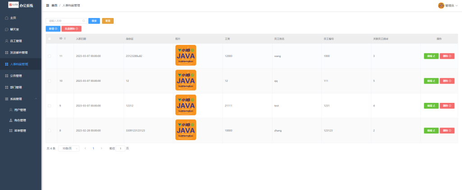Click the admin avatar icon in header
Screen dimensions: 462x190
tap(441, 5)
